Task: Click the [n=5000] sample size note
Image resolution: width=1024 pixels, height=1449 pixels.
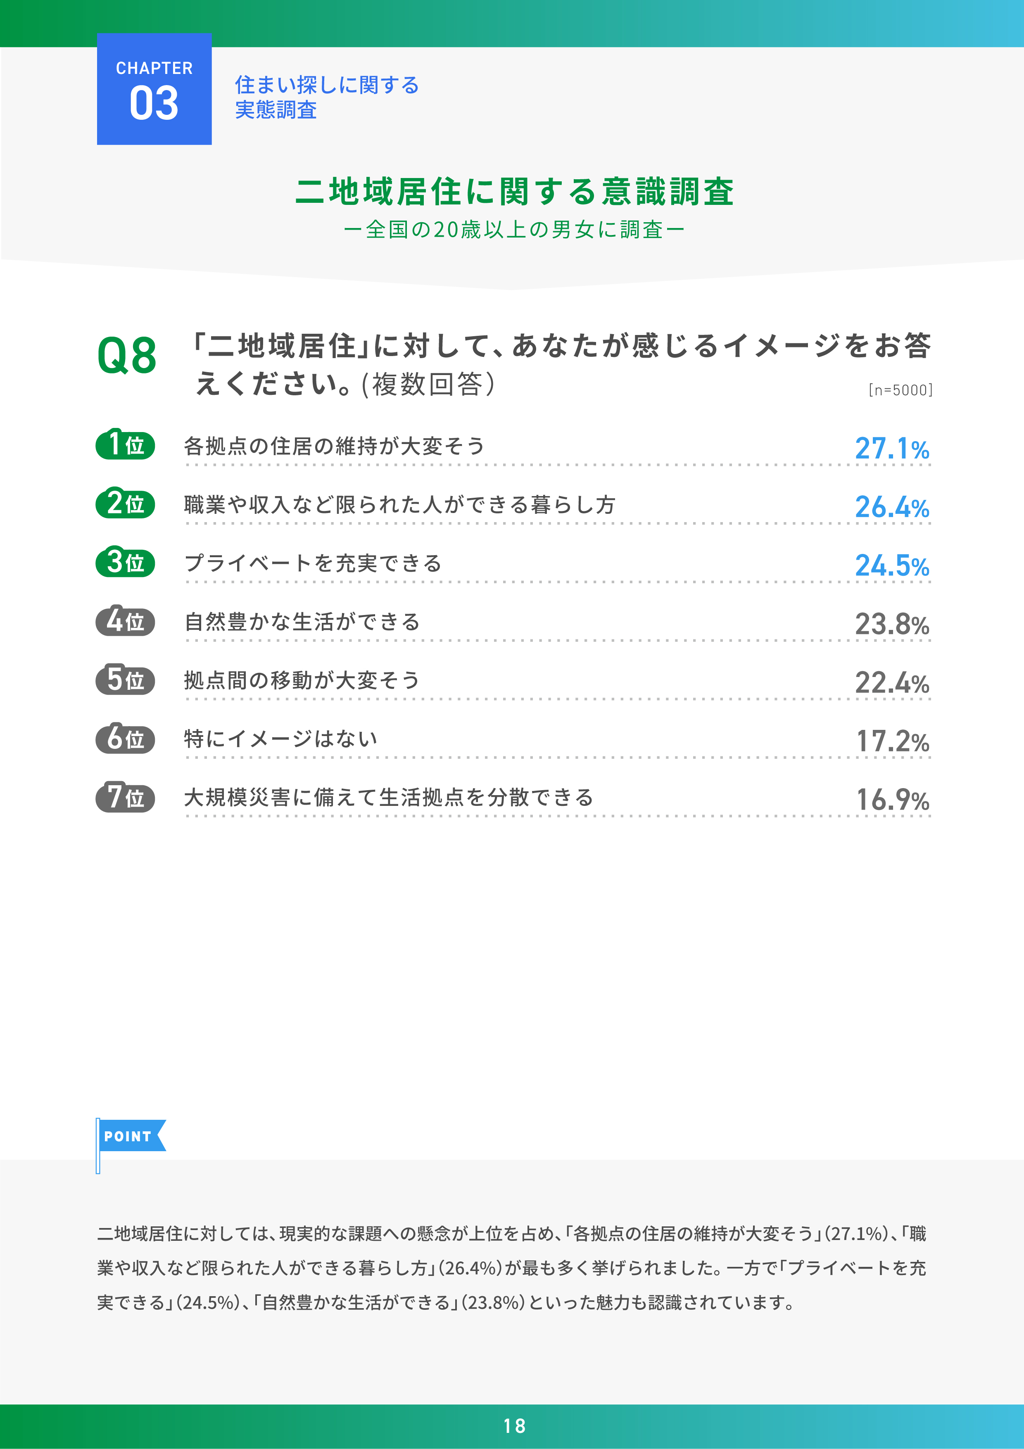Action: coord(900,390)
